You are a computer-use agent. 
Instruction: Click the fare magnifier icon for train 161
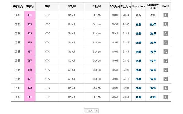tap(165, 15)
